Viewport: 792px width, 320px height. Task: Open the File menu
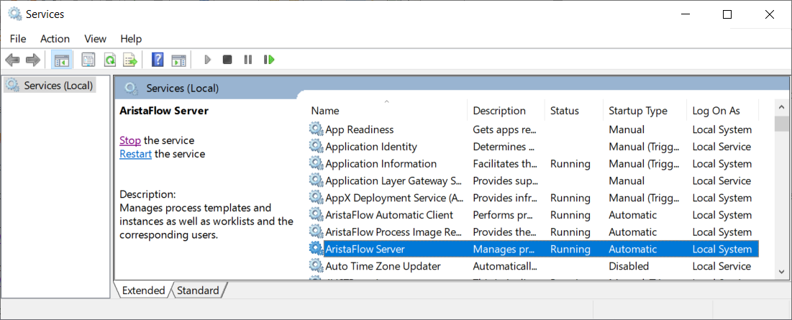tap(18, 39)
